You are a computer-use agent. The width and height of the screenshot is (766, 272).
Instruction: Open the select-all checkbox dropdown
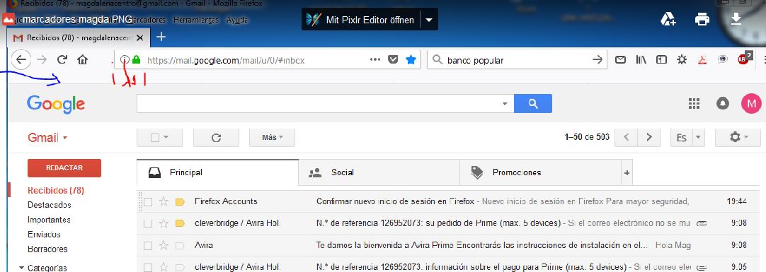pos(166,138)
